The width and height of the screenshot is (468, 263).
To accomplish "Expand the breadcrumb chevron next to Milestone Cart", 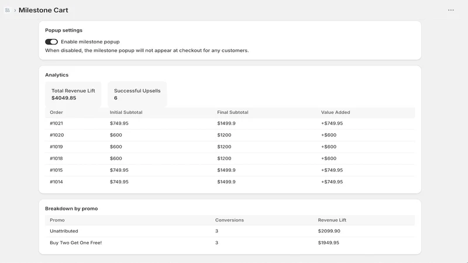I will click(15, 11).
